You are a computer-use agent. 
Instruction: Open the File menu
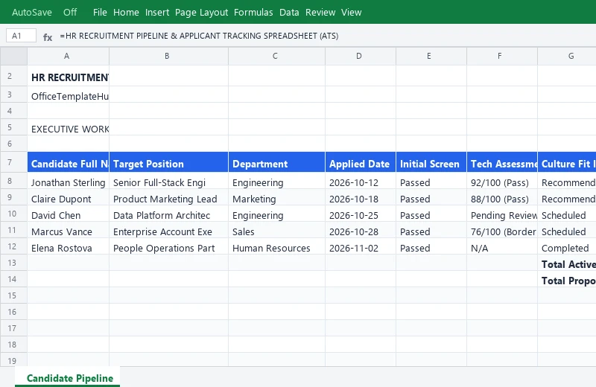pyautogui.click(x=100, y=12)
